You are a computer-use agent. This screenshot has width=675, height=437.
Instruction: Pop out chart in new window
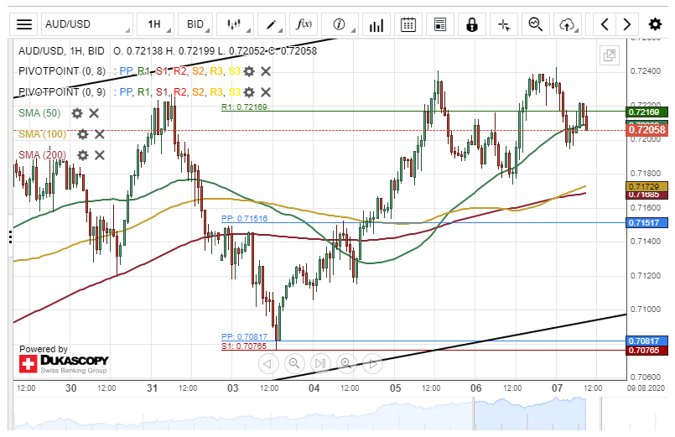pyautogui.click(x=610, y=56)
